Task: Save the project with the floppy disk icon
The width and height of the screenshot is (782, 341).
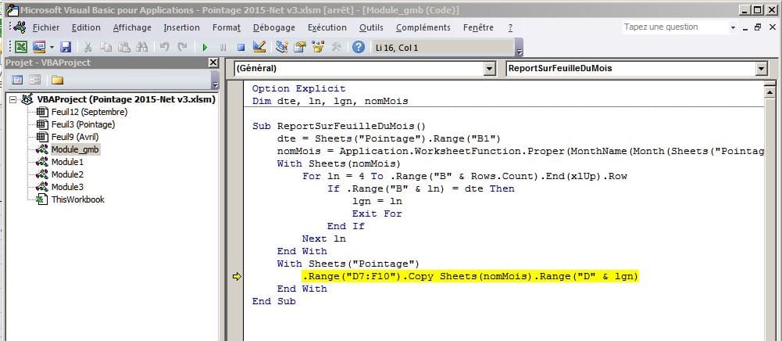Action: tap(66, 47)
